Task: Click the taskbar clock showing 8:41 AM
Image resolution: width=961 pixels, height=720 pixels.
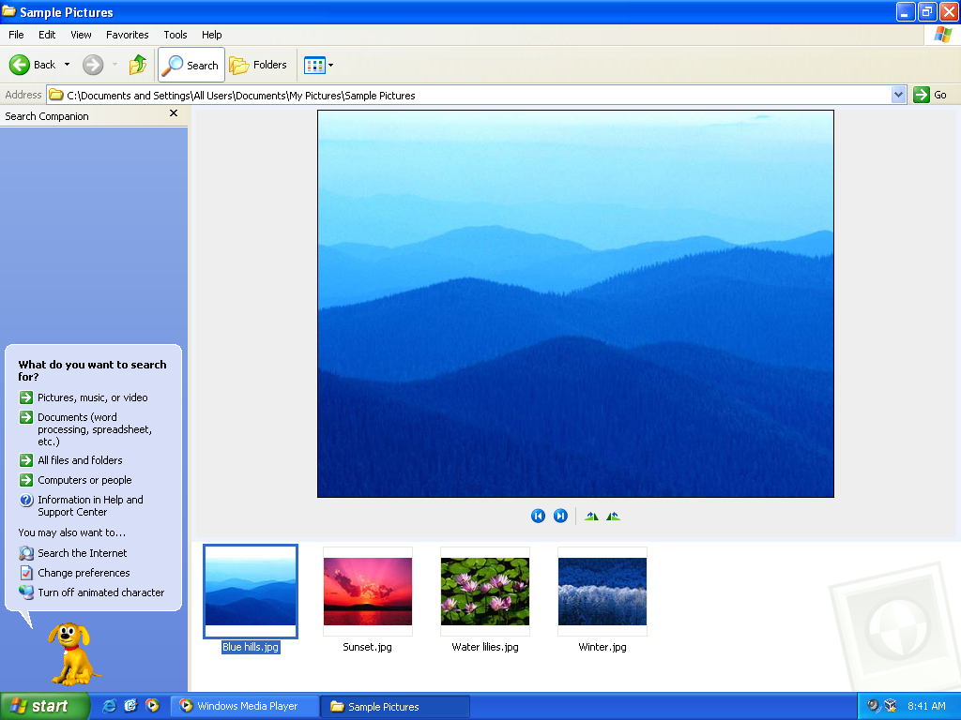Action: (x=926, y=706)
